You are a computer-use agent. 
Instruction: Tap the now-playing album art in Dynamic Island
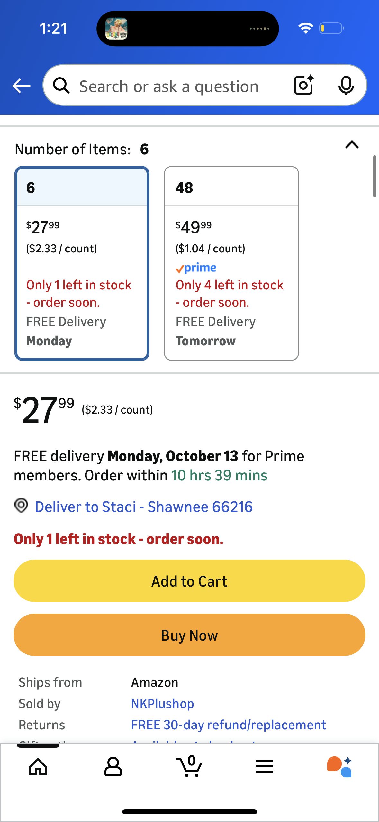click(x=116, y=29)
